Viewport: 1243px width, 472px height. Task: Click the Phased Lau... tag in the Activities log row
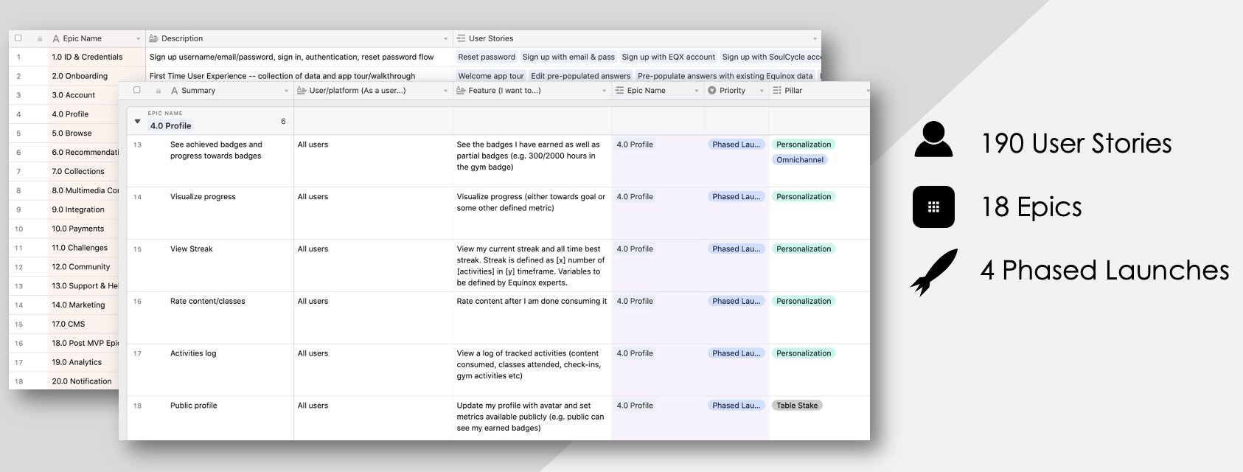click(x=736, y=354)
